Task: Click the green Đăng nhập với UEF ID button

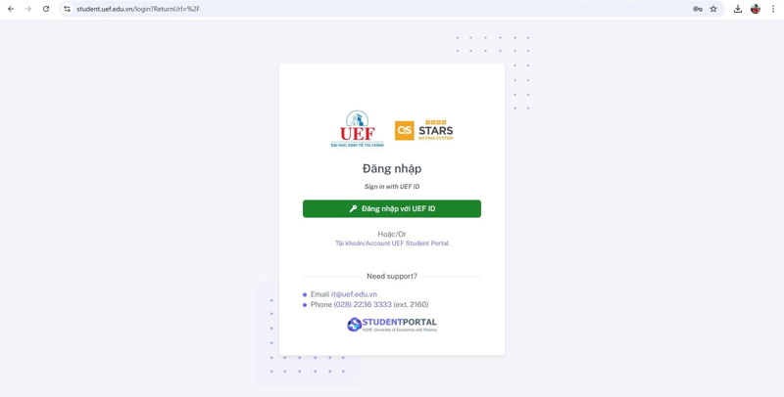Action: coord(392,209)
